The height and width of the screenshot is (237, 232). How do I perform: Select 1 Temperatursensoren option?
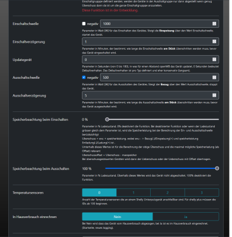coord(134,193)
